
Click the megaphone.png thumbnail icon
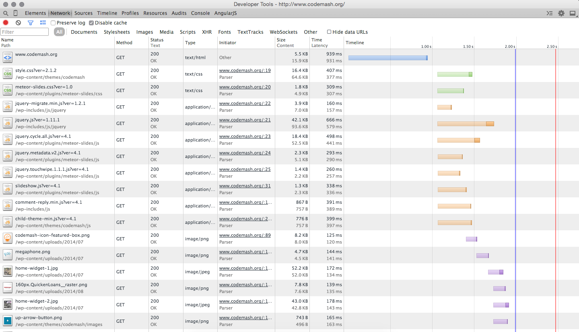point(7,255)
